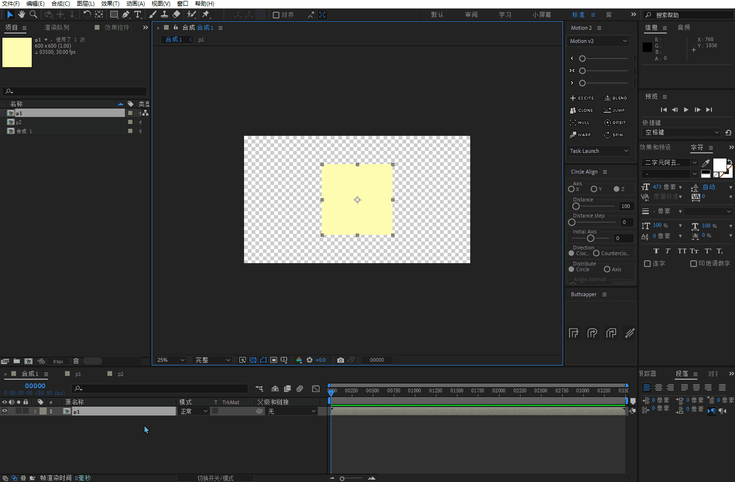
Task: Click the 8 bpc color depth button
Action: pyautogui.click(x=58, y=361)
